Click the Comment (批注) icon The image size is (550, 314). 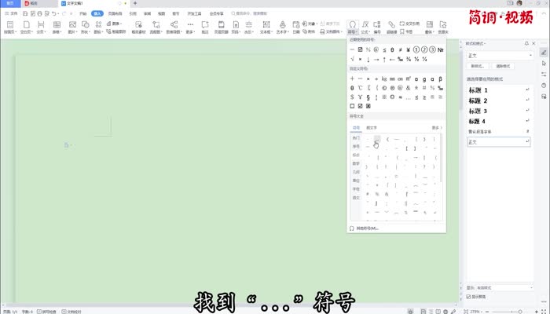point(205,27)
